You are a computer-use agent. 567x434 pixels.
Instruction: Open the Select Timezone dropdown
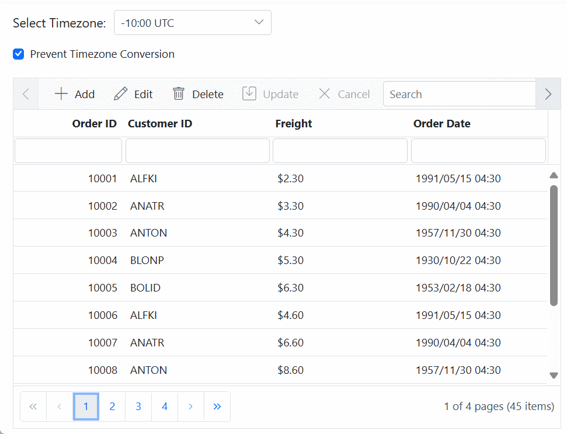pos(193,23)
